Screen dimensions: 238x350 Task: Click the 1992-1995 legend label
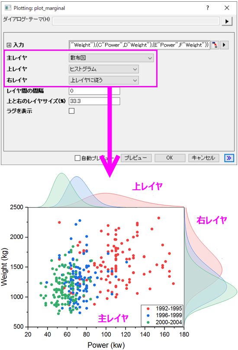tap(169, 309)
